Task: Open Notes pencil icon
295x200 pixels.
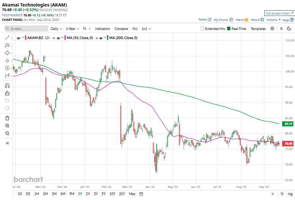Action: coord(210,20)
